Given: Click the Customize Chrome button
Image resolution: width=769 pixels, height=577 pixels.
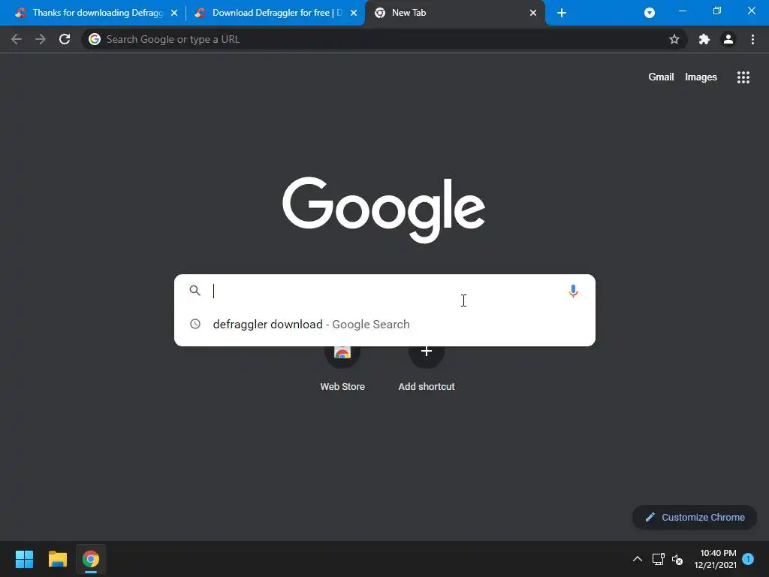Looking at the screenshot, I should click(695, 517).
